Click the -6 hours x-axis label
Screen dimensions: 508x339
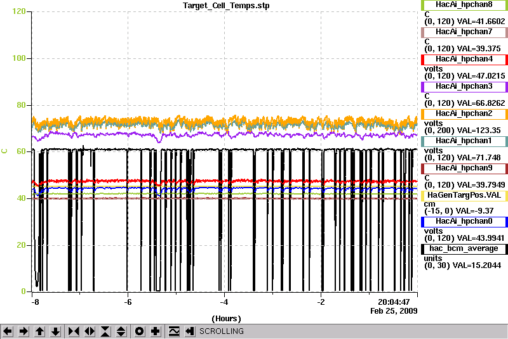(x=128, y=302)
